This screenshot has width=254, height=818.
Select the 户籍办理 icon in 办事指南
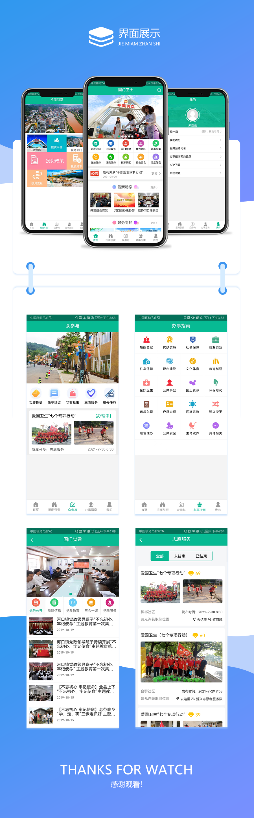[169, 406]
